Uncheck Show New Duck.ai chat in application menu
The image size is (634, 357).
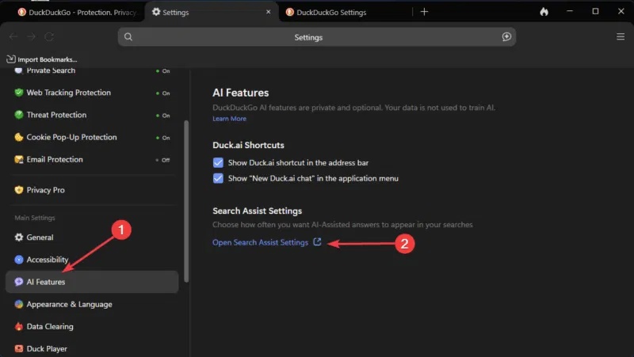pos(219,178)
